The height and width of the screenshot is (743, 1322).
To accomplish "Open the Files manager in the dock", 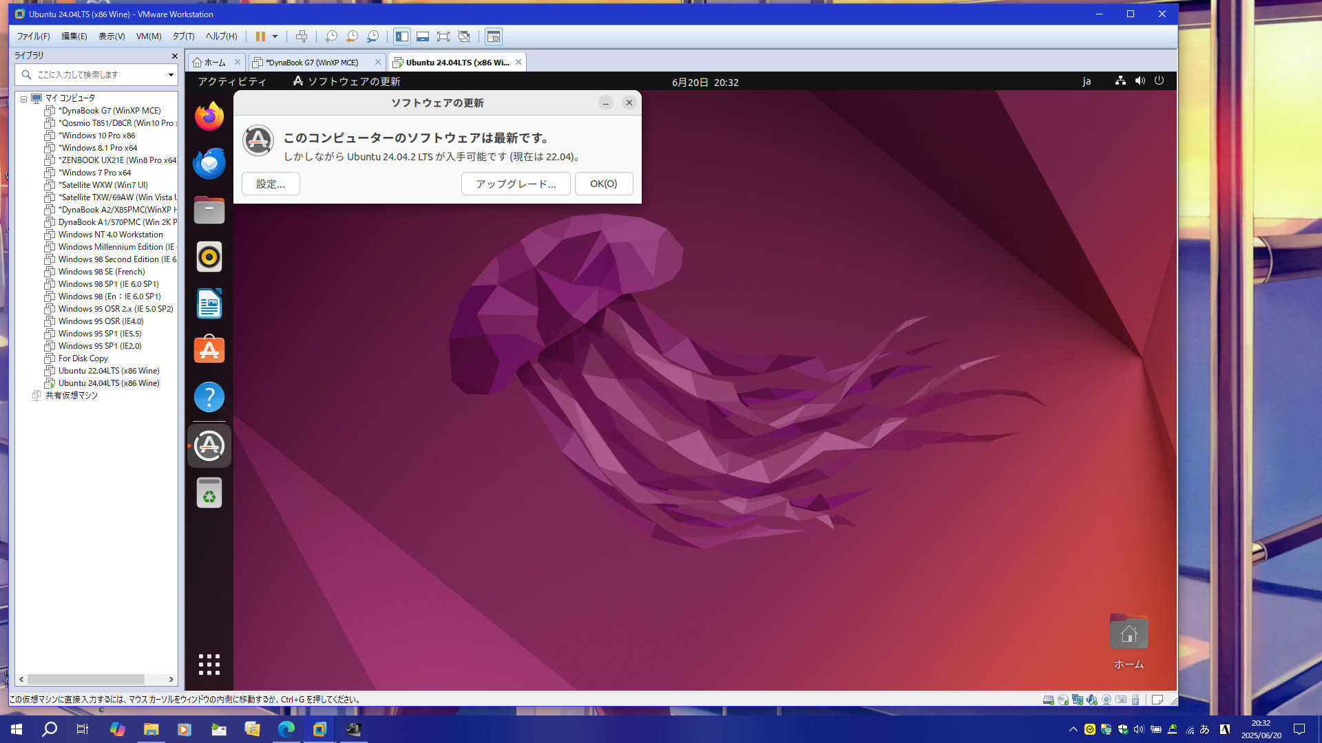I will (209, 210).
